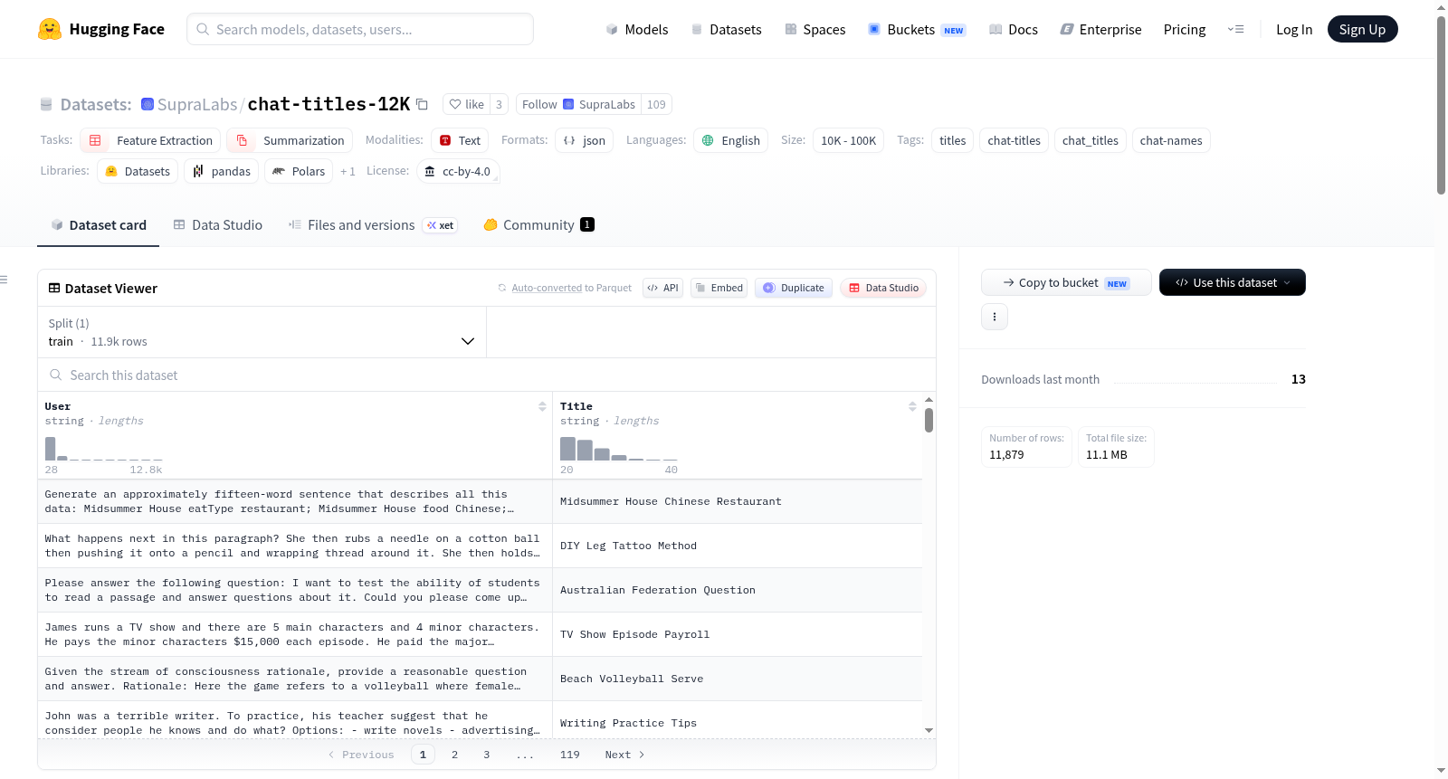Click the Duplicate button
Viewport: 1448px width, 779px height.
pyautogui.click(x=793, y=288)
